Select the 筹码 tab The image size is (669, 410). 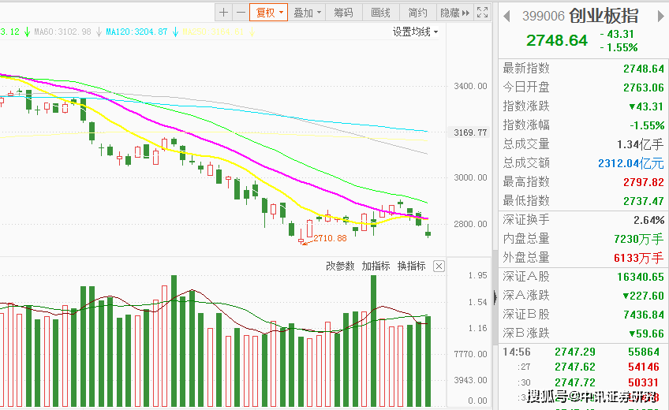tap(343, 12)
